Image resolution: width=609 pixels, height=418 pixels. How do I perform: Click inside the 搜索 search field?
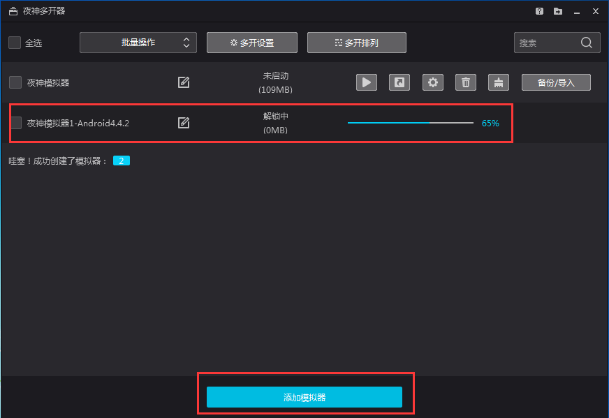(x=545, y=42)
